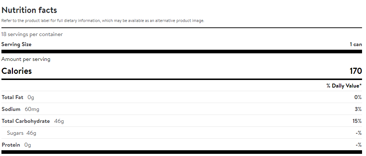
Task: Click the 3% sodium daily value
Action: [x=358, y=109]
